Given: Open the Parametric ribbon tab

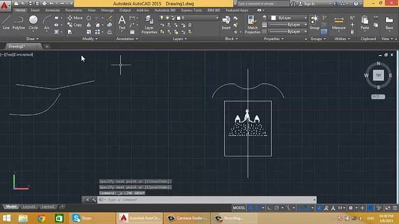Looking at the screenshot, I should 74,11.
